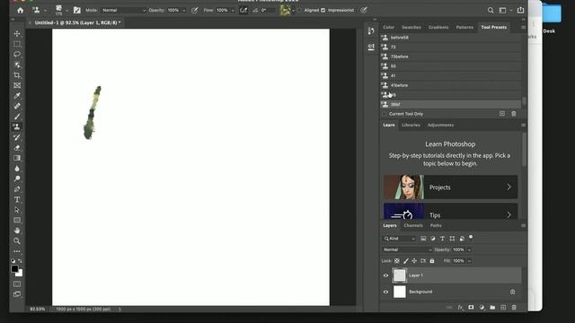Open the Flow dropdown arrow
Screen dimensions: 575x323
point(233,10)
